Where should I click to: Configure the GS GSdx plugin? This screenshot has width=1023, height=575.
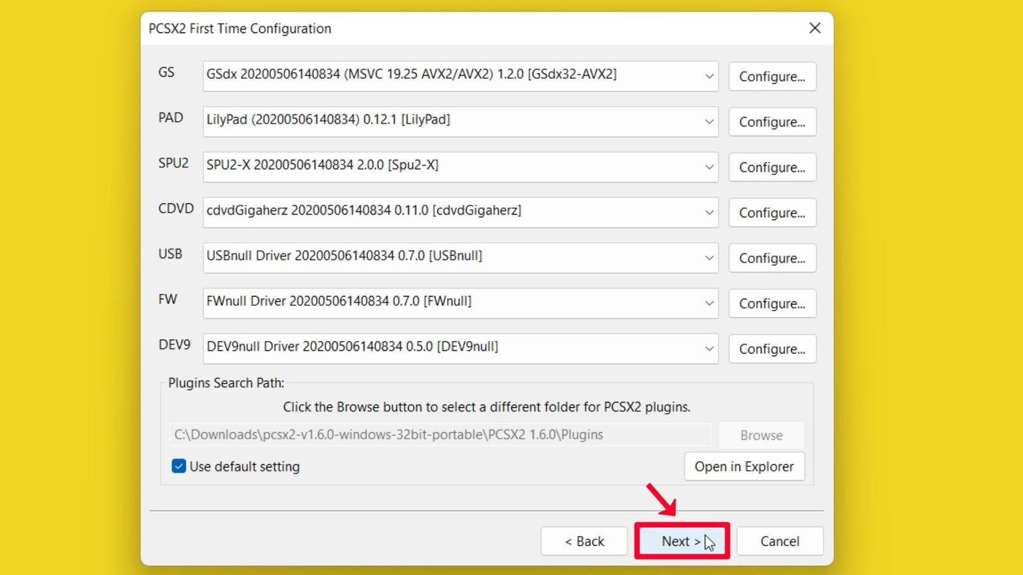772,77
